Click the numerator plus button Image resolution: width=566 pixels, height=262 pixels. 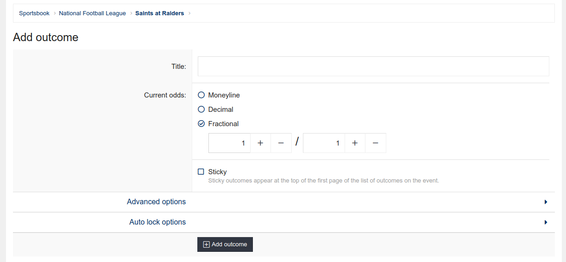coord(260,143)
